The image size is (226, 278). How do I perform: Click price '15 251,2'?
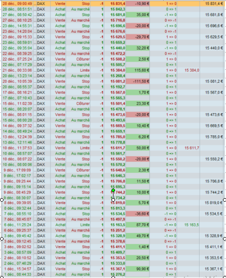coord(118,230)
